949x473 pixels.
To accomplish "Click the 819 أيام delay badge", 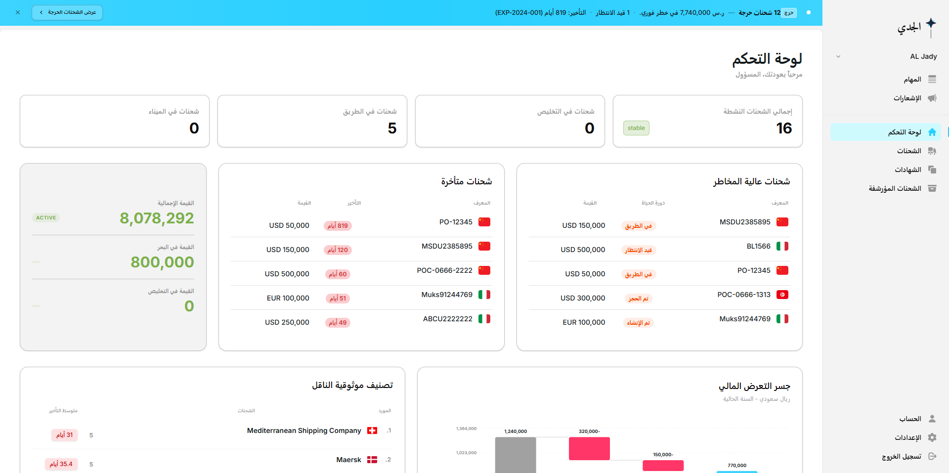I will pyautogui.click(x=338, y=226).
